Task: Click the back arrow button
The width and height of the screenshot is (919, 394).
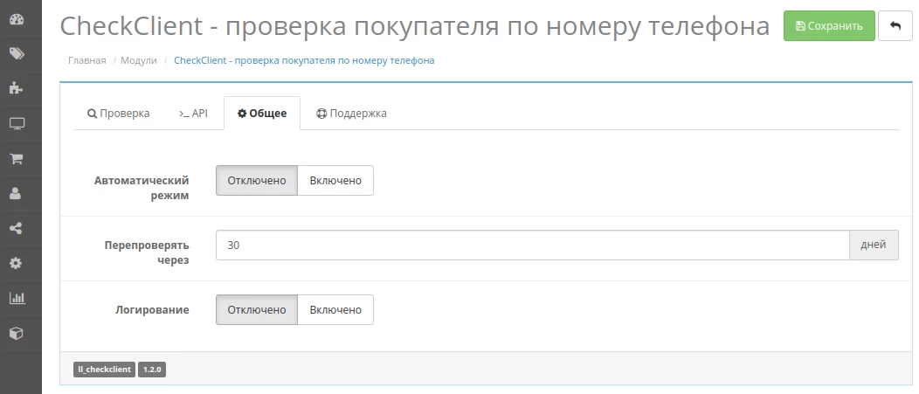Action: coord(895,26)
